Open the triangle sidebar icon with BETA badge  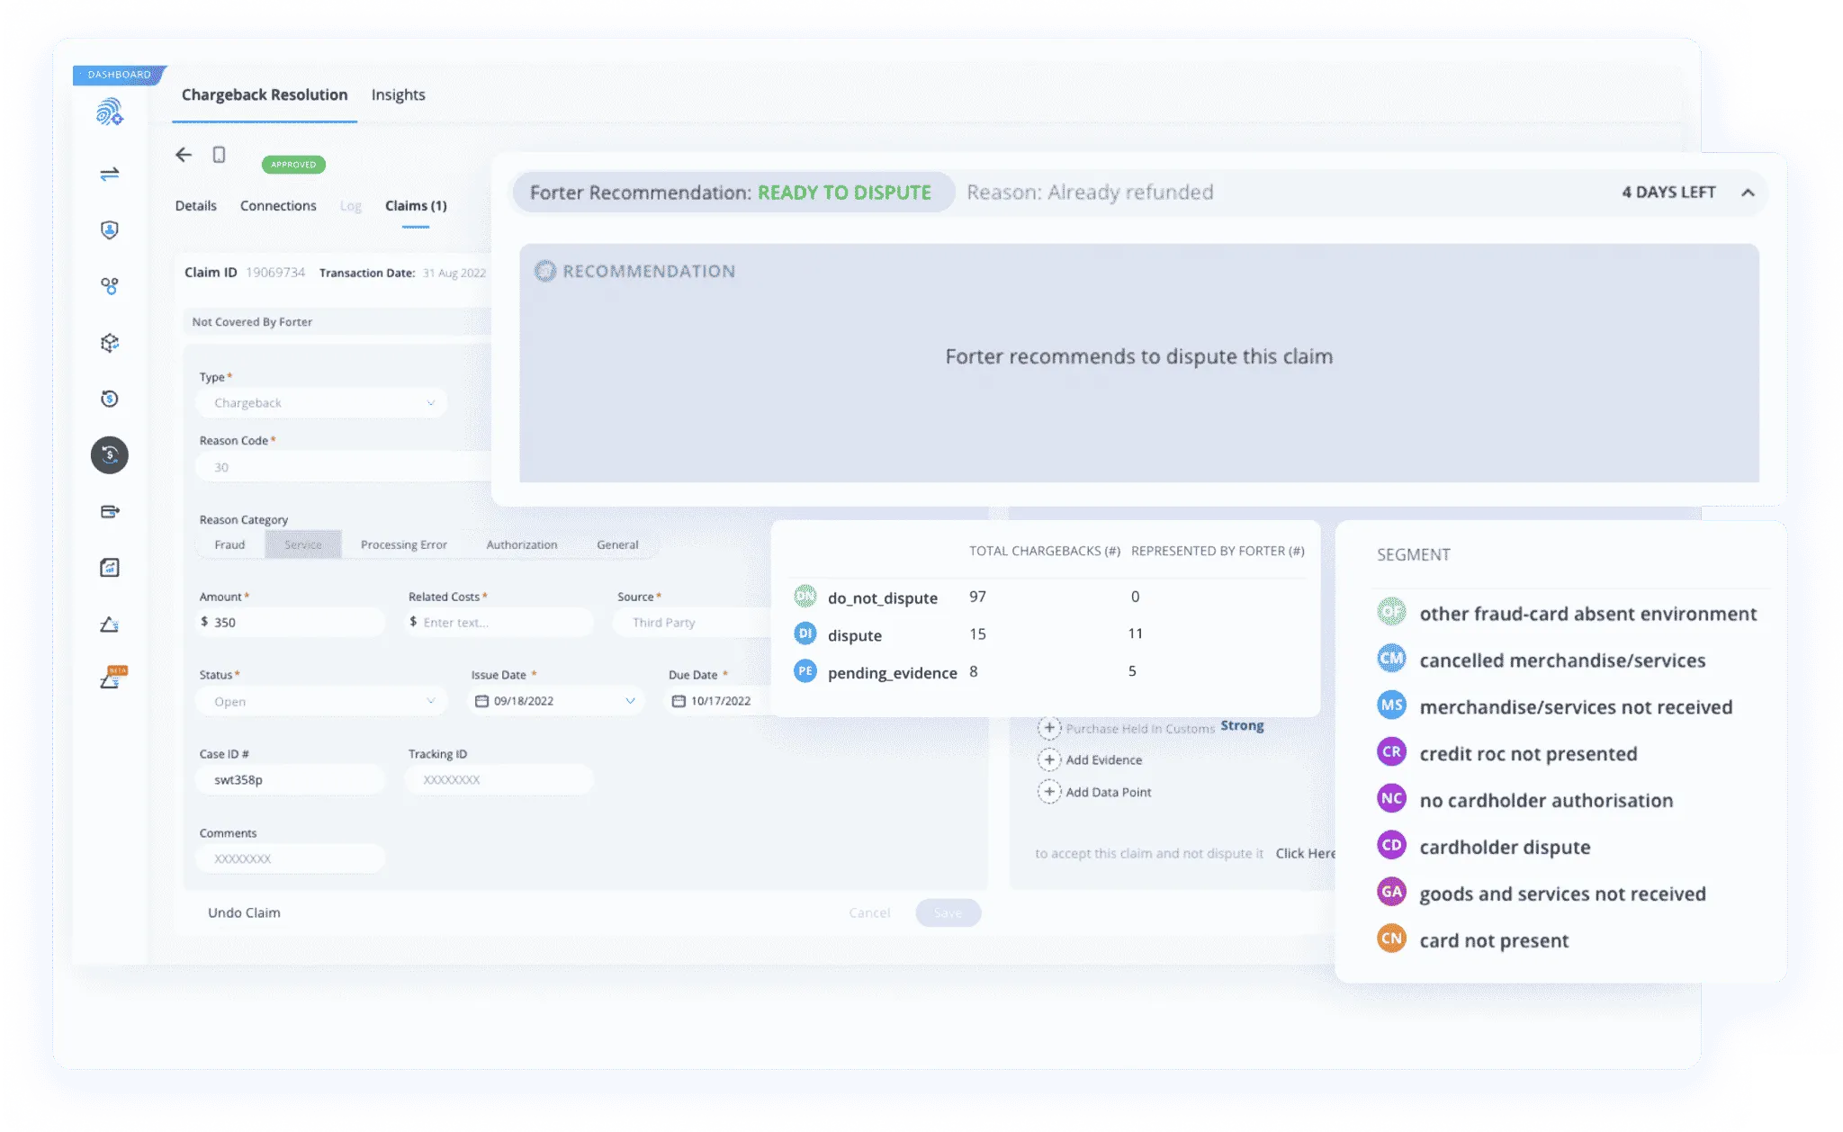point(112,678)
